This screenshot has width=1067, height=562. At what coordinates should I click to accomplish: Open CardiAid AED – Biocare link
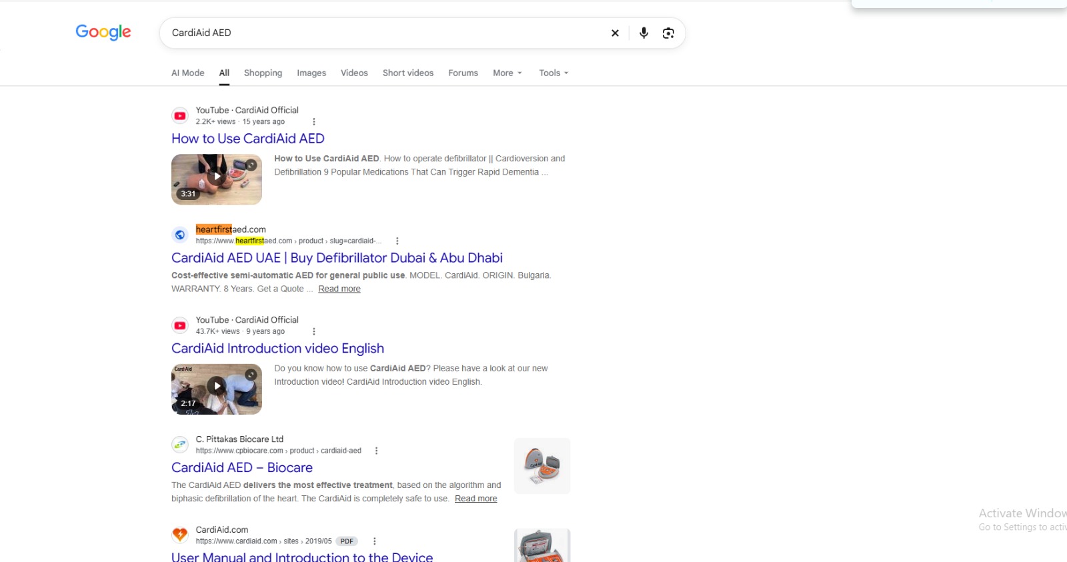pyautogui.click(x=242, y=468)
